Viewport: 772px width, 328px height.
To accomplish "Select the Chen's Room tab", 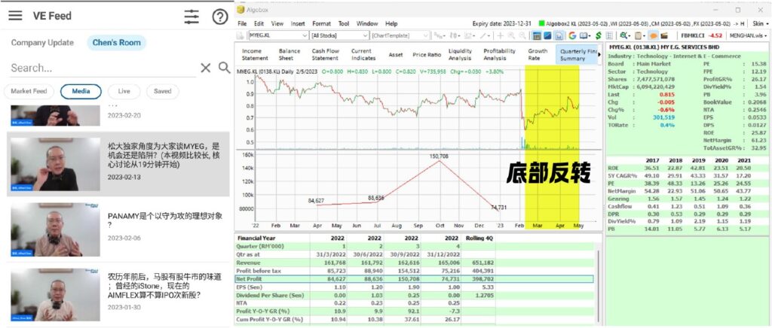I will click(117, 43).
